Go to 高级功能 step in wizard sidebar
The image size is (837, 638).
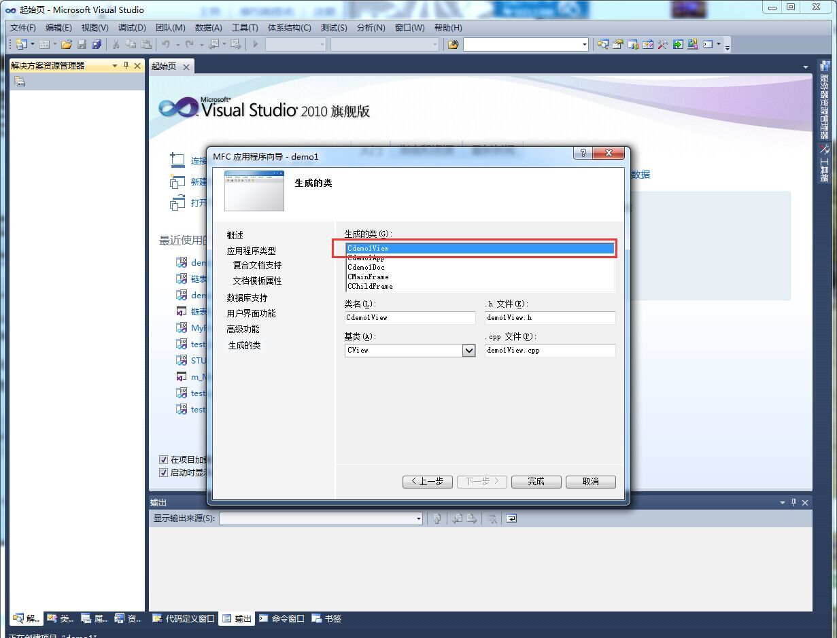click(x=243, y=329)
